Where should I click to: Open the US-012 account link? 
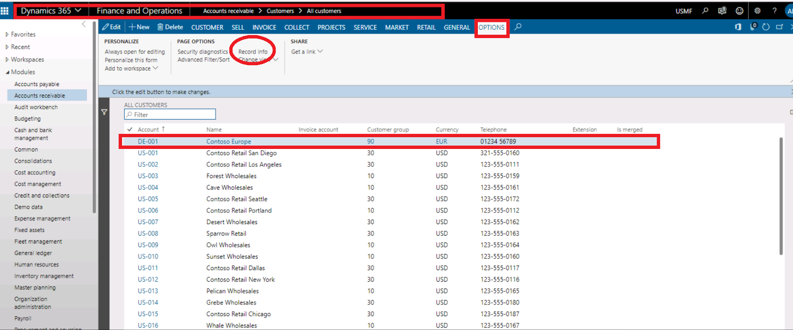148,280
